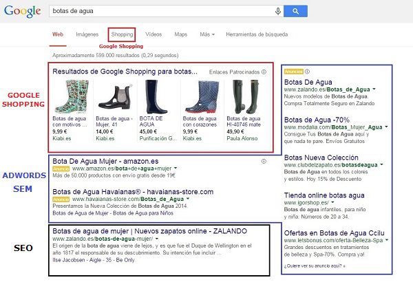413x282 pixels.
Task: Expand arrow next to zalando.es/Botas_de_Agua URL
Action: [x=374, y=89]
